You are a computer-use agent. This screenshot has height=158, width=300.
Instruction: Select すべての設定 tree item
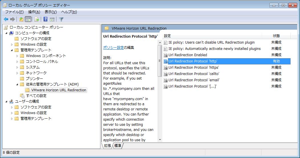[36, 96]
